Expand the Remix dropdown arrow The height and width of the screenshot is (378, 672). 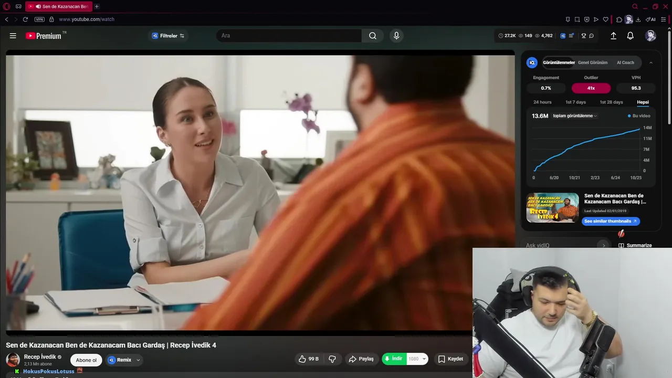[138, 360]
